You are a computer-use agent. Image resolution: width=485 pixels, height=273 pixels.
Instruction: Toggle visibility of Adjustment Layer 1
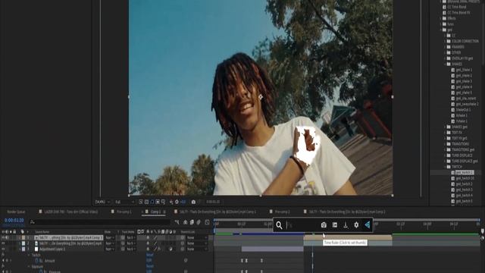3,249
